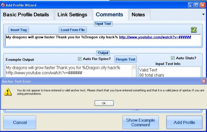Click the Add Profile button
The image size is (207, 132).
click(184, 122)
